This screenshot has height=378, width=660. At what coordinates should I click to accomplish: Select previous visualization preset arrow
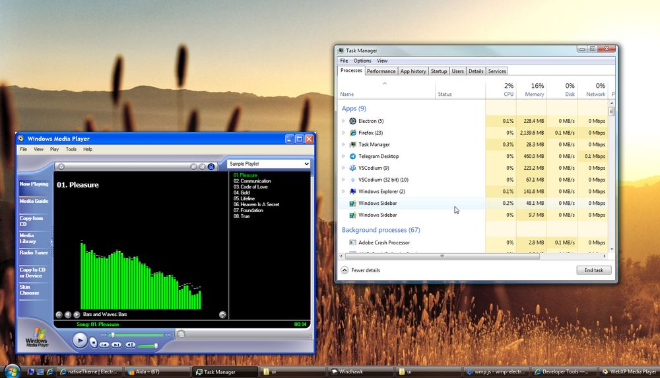pos(68,315)
